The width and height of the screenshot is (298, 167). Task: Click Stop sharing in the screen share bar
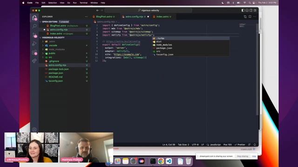[243, 156]
